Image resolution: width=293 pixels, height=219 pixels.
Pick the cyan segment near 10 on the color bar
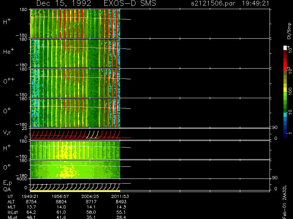tap(285, 115)
